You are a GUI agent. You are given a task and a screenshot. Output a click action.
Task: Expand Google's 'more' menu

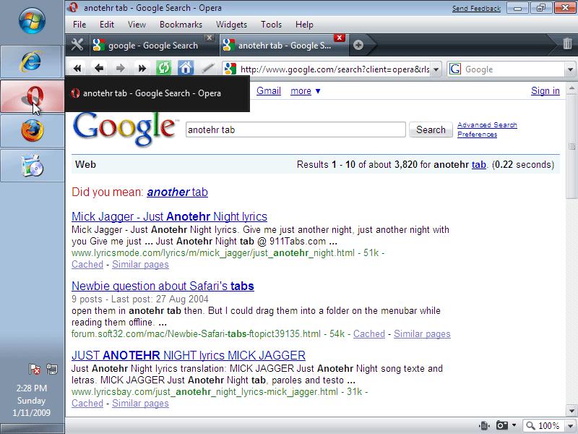point(306,91)
